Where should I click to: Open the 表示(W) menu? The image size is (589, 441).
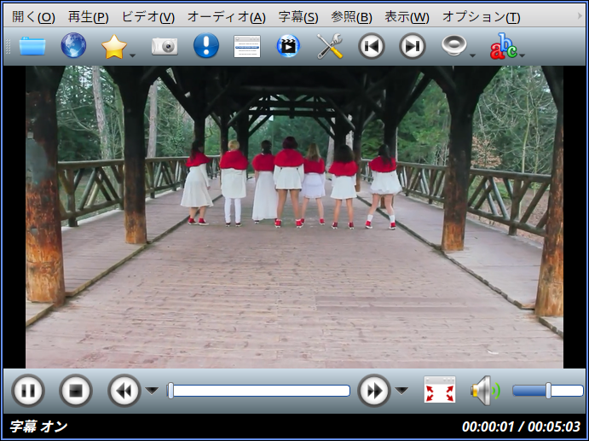[x=407, y=17]
